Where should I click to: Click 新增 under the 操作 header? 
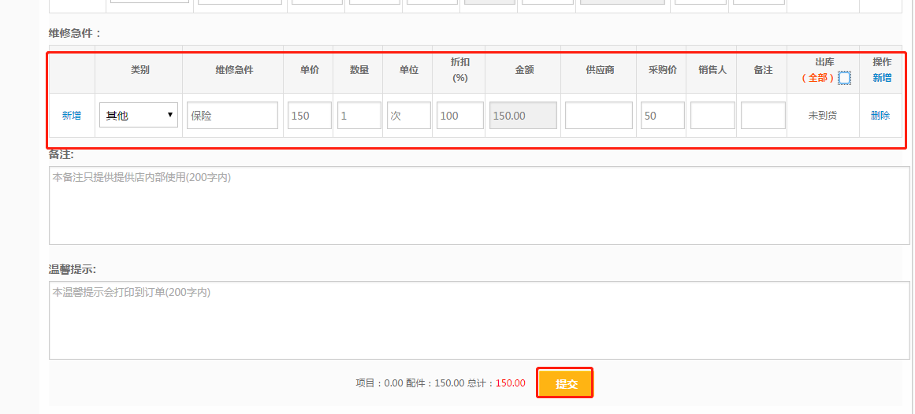[x=882, y=78]
